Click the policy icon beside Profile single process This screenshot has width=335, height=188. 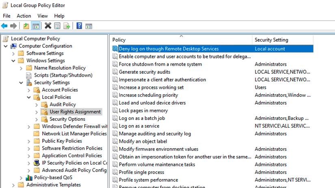coord(115,172)
